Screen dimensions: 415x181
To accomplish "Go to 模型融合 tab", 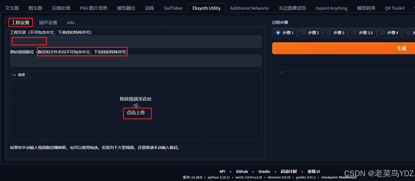I will pyautogui.click(x=126, y=8).
